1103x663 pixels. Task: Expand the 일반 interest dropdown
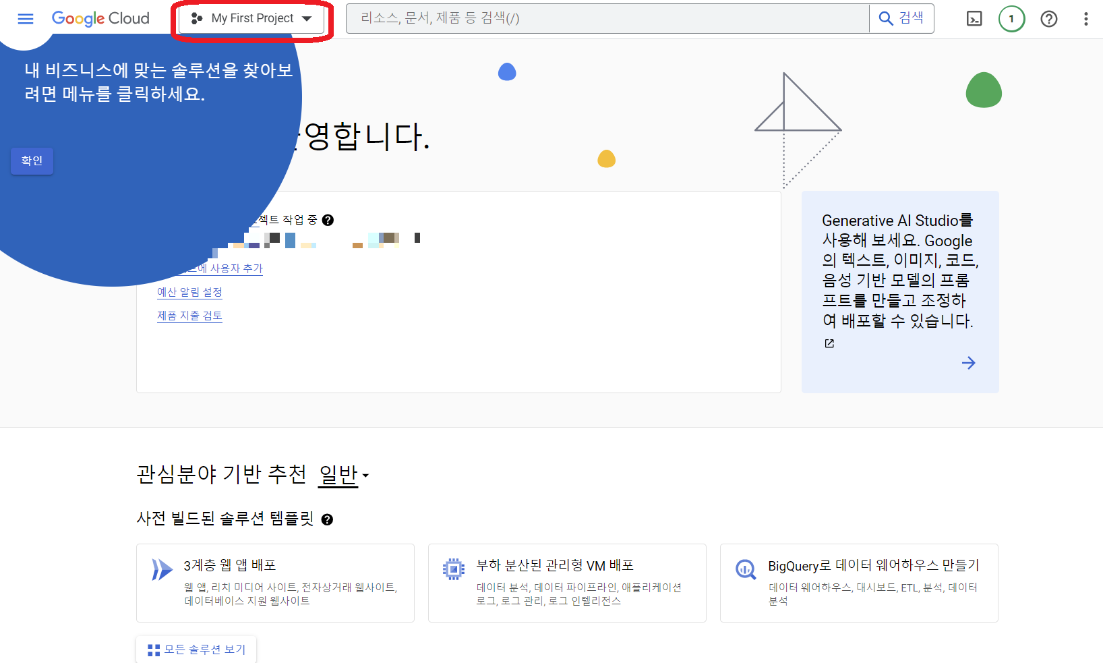click(x=344, y=475)
